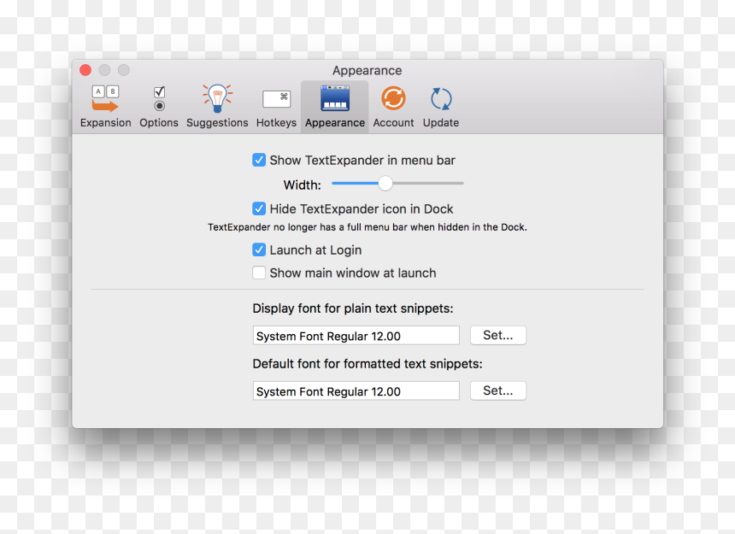The height and width of the screenshot is (534, 735).
Task: Click the Width slider knob
Action: point(385,183)
